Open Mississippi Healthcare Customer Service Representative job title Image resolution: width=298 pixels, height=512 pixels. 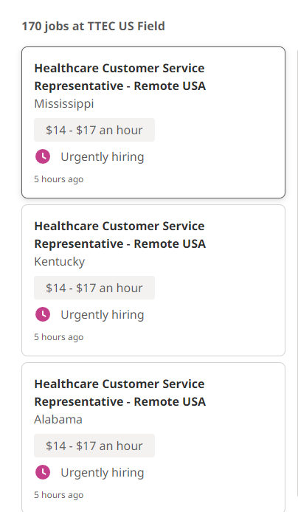coord(119,77)
